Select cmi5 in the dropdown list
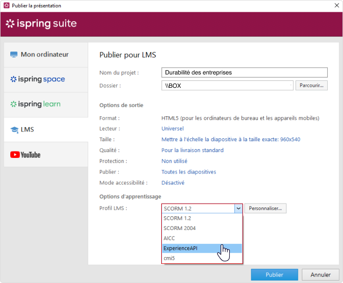The height and width of the screenshot is (283, 343). 202,258
